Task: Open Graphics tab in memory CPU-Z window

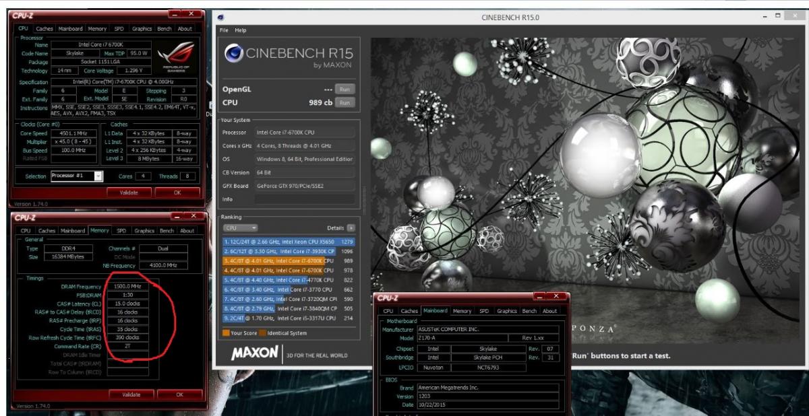Action: click(x=144, y=231)
